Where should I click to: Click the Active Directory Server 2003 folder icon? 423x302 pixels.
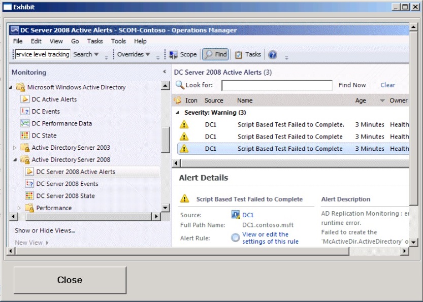[x=25, y=148]
